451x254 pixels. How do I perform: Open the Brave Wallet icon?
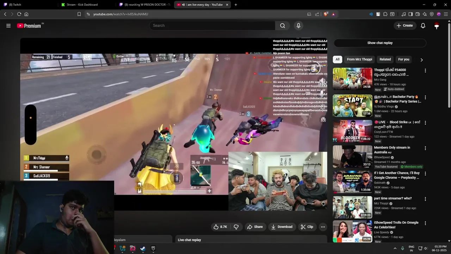(x=418, y=14)
